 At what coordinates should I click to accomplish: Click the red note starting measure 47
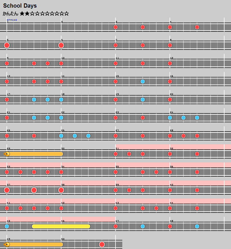(x=115, y=226)
